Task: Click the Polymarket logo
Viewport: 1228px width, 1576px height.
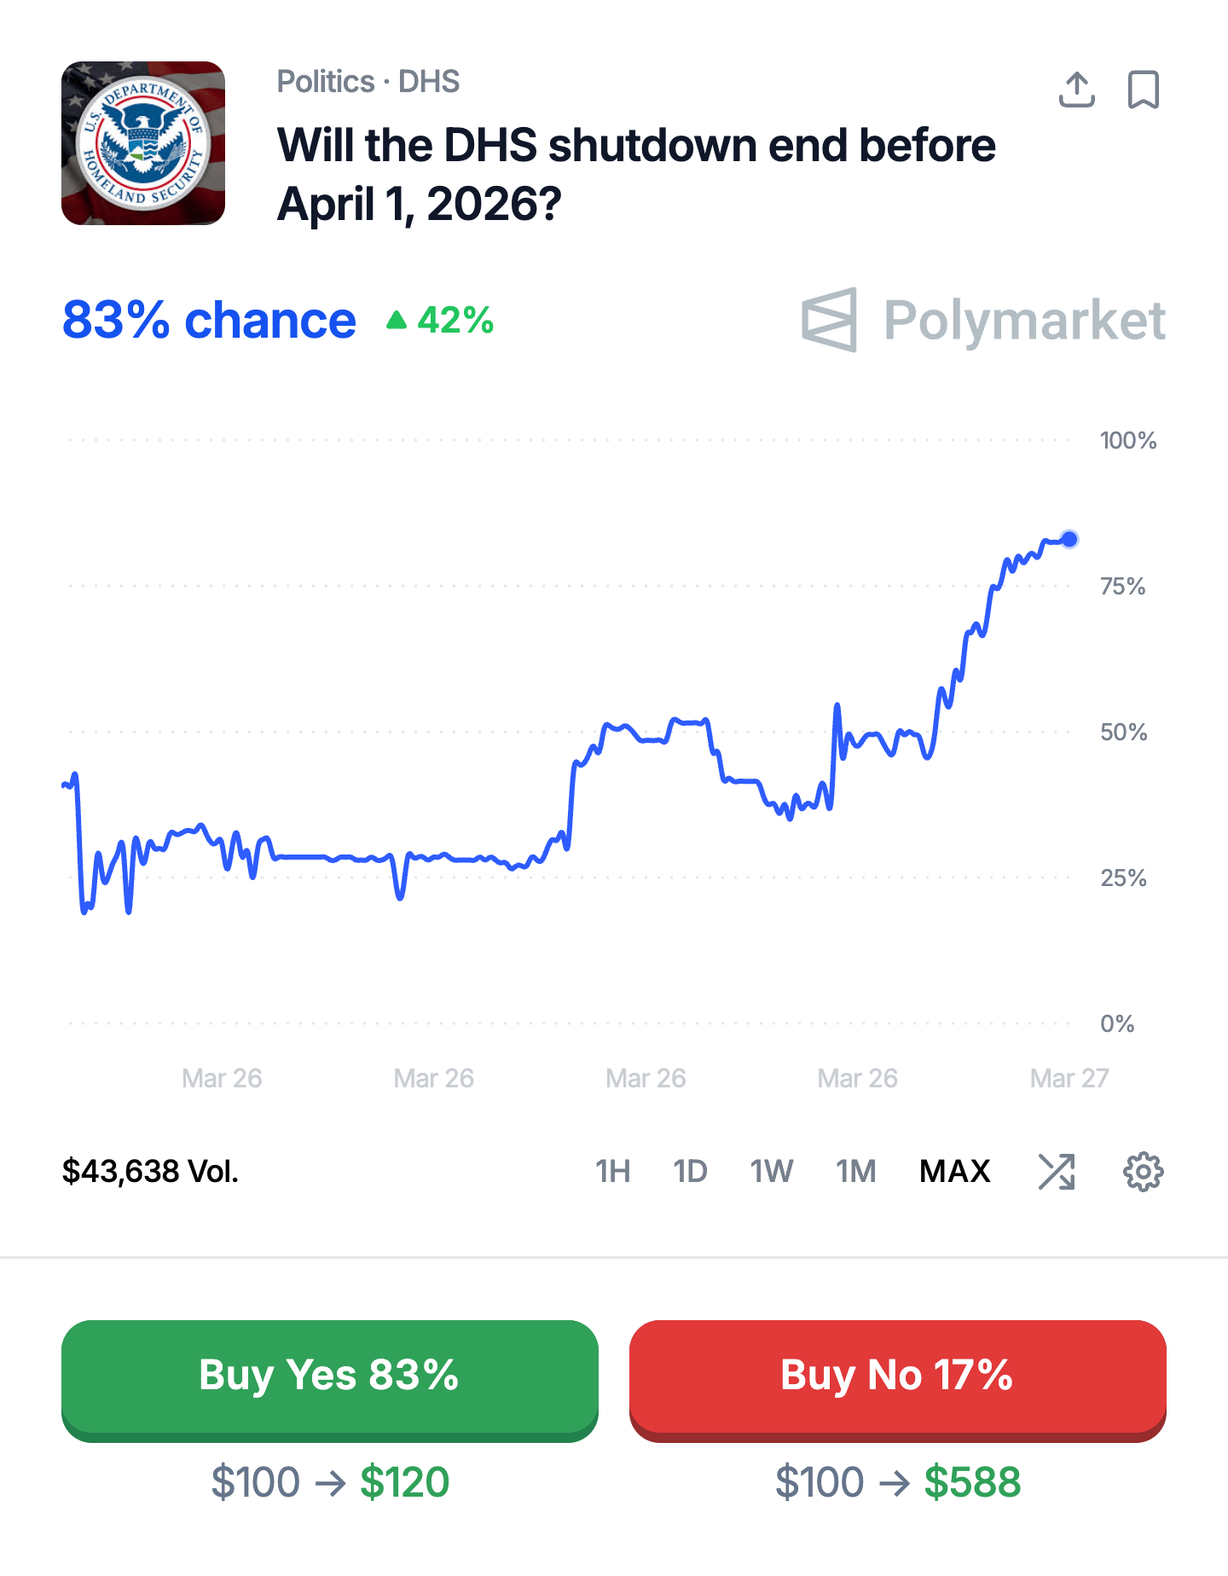Action: tap(983, 321)
